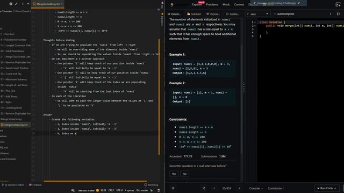This screenshot has height=193, width=344.
Task: Click the 'Example 1:' heading
Action: (x=177, y=55)
